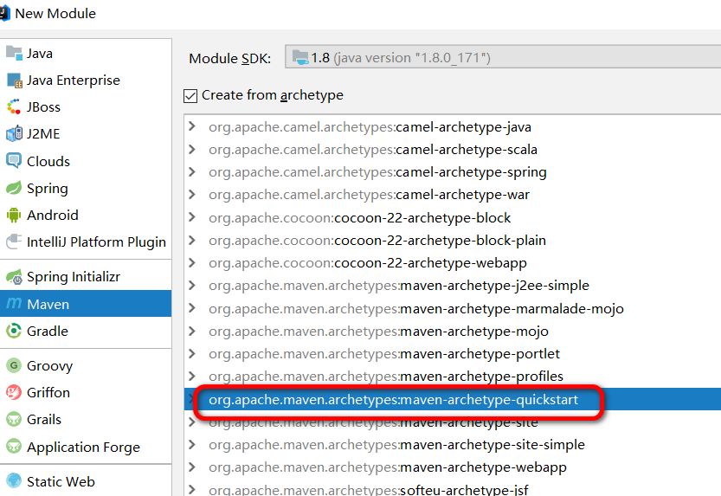The image size is (721, 496).
Task: Pick Groovy module type
Action: (x=86, y=365)
